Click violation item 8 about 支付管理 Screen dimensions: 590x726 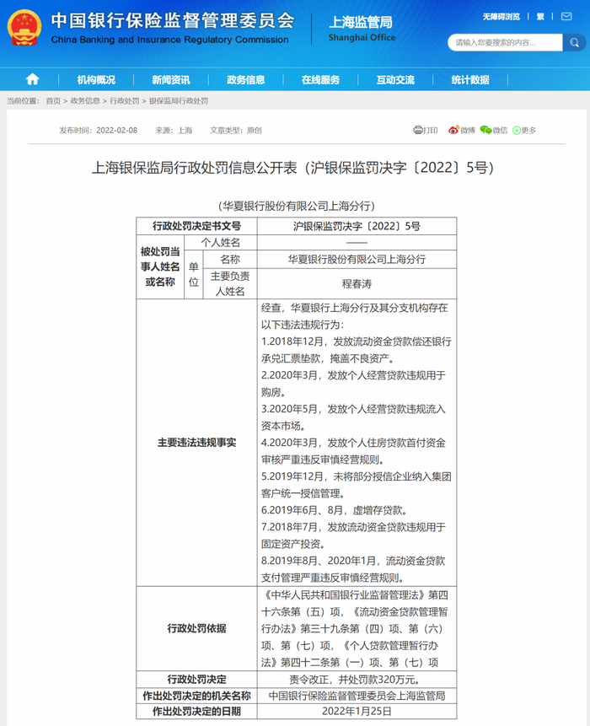coord(353,569)
